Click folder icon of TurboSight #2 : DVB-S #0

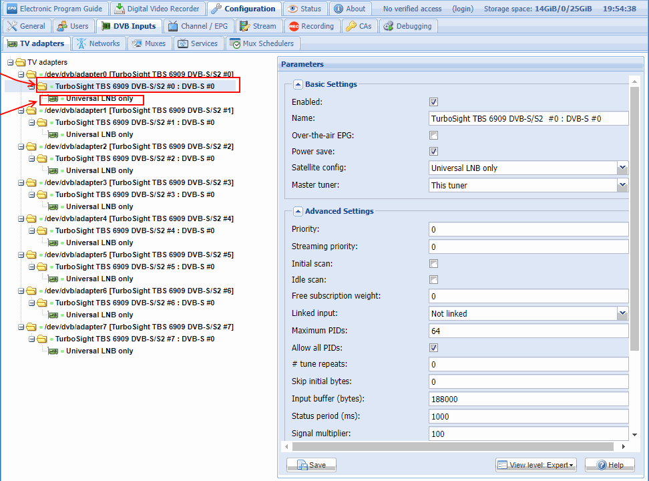tap(42, 159)
